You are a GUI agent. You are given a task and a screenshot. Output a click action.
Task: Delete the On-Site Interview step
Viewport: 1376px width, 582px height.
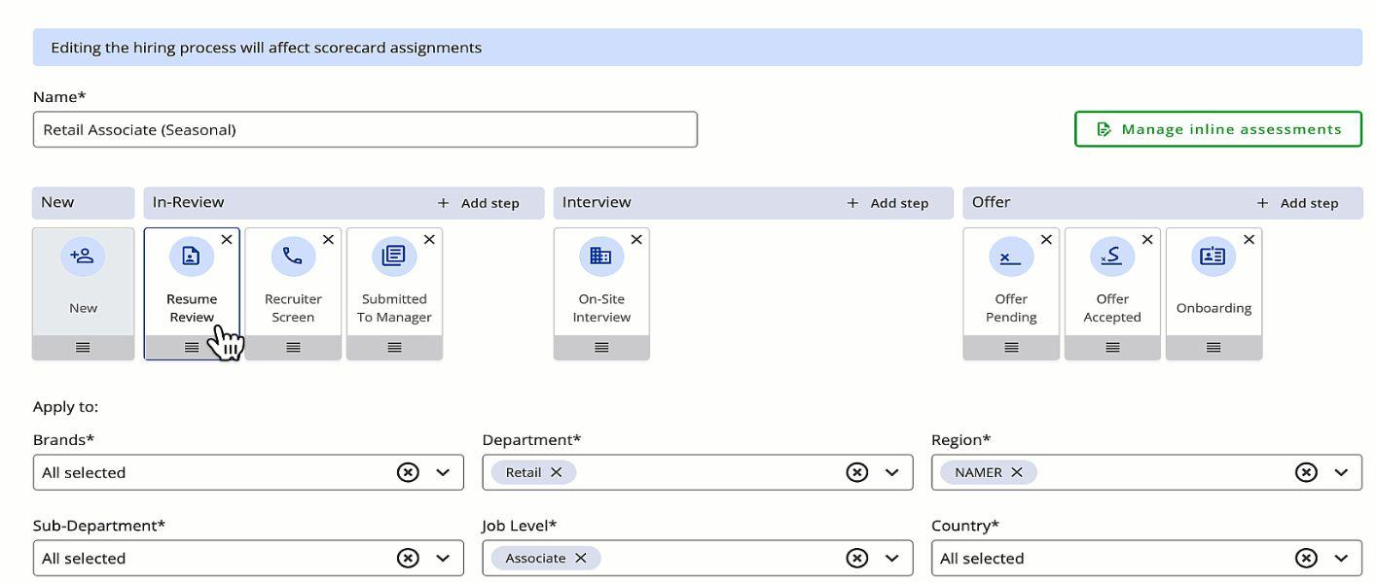[x=636, y=240]
